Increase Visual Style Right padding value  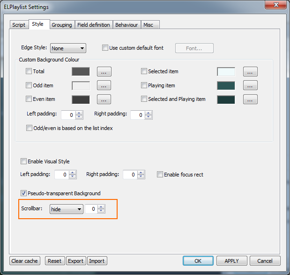[141, 173]
